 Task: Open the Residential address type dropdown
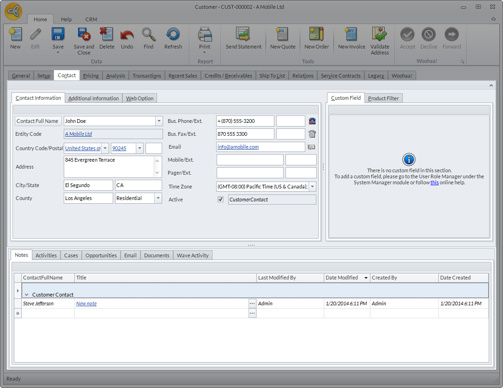158,198
